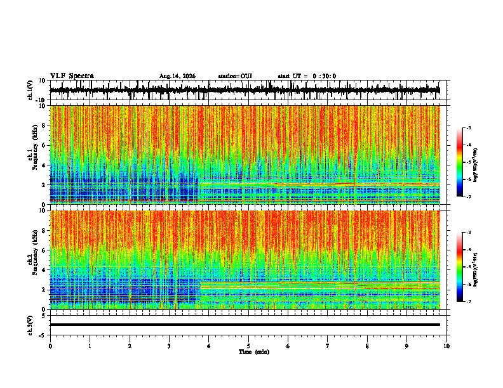Click the "1" minute tick label

(x=90, y=346)
